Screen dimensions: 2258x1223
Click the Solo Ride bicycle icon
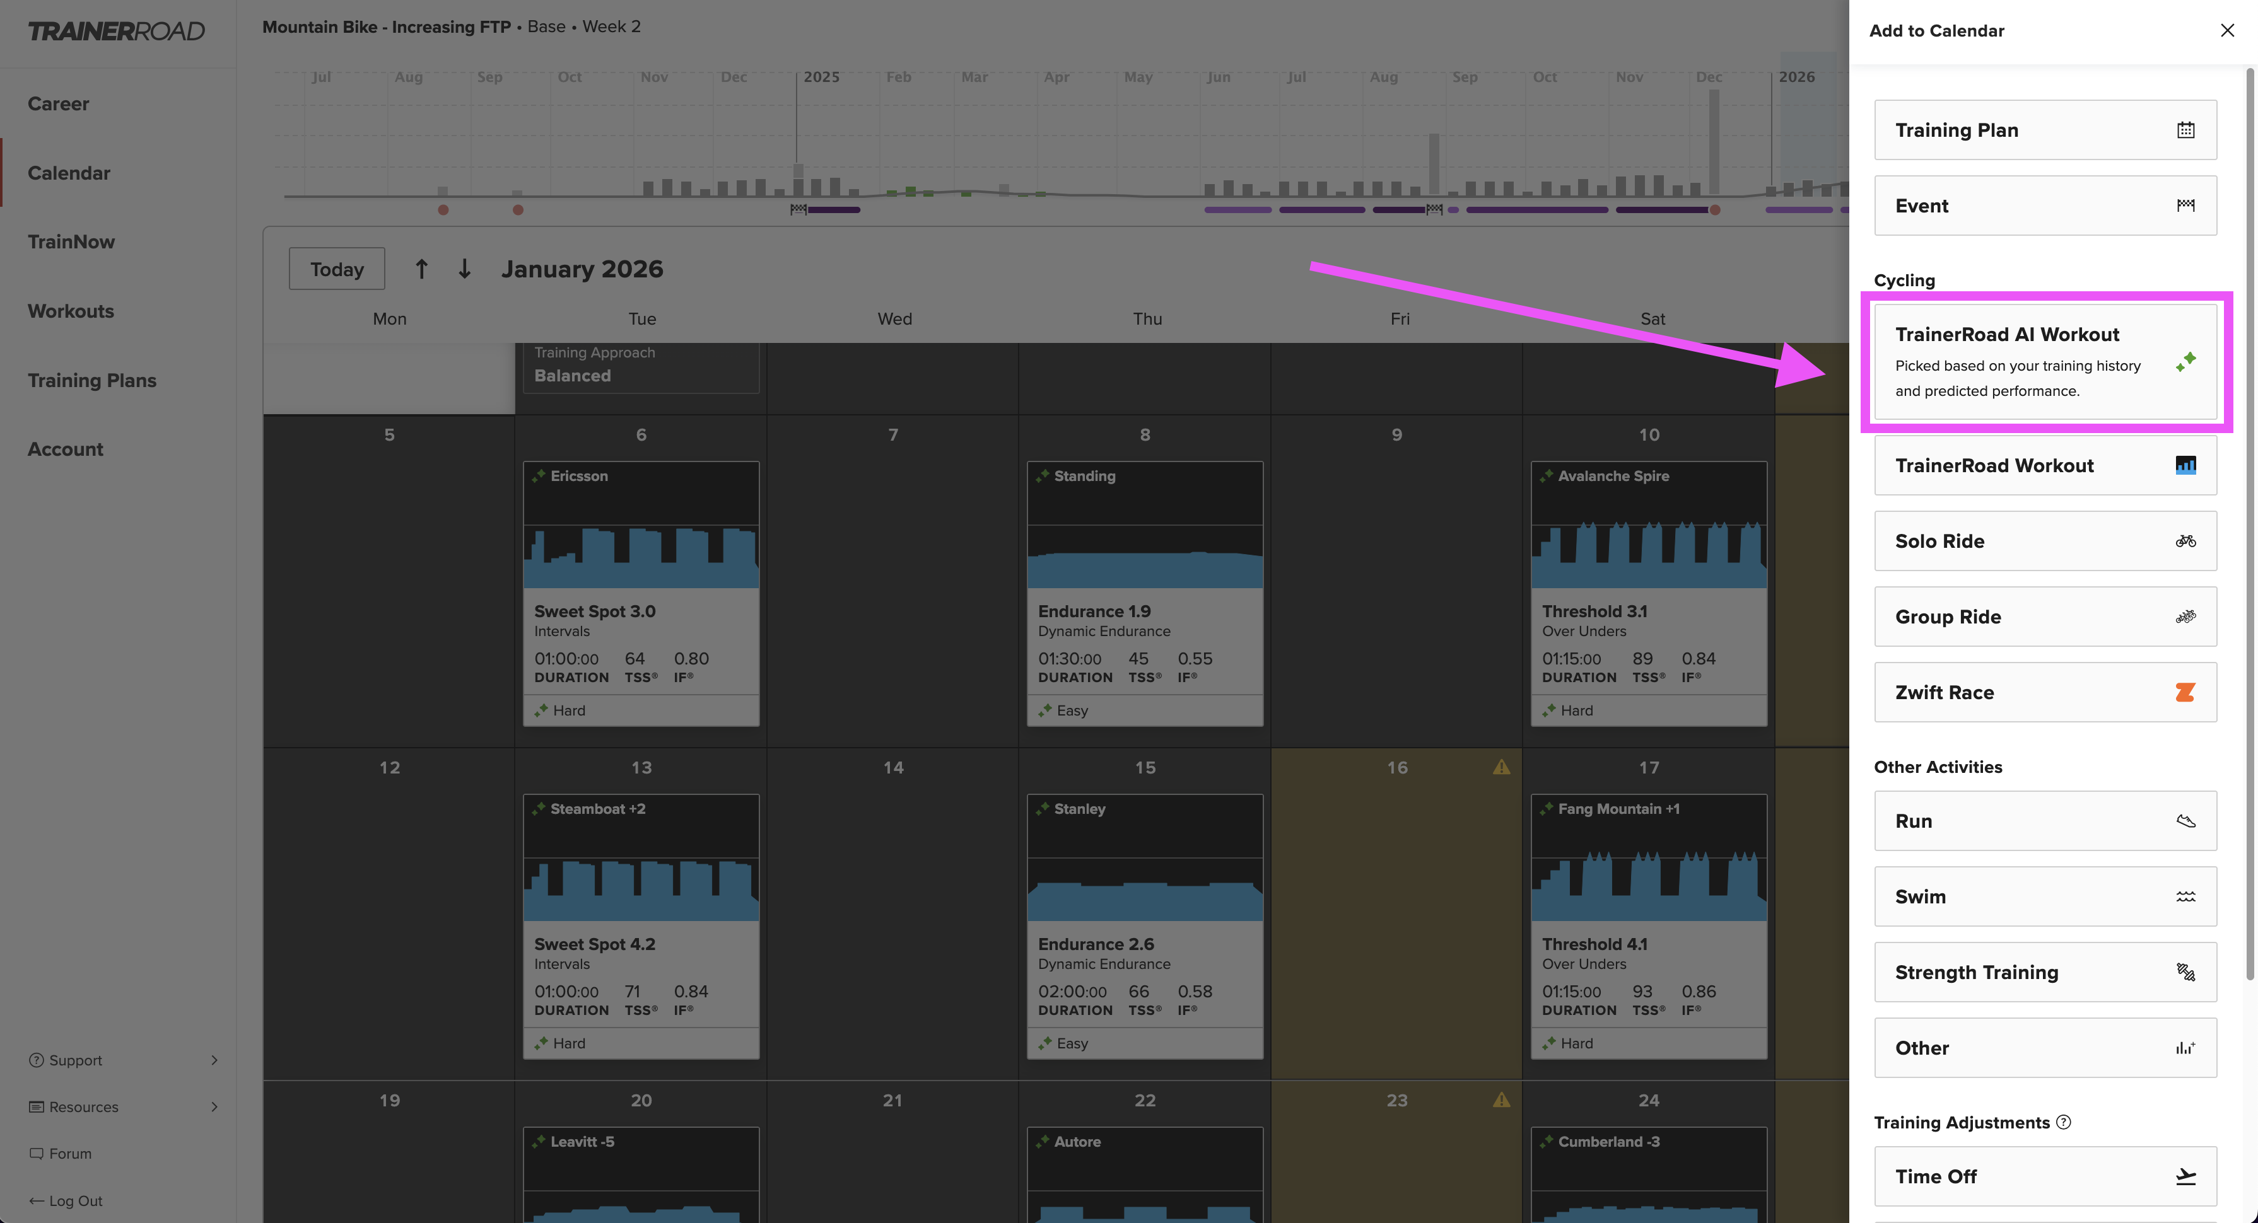tap(2185, 540)
